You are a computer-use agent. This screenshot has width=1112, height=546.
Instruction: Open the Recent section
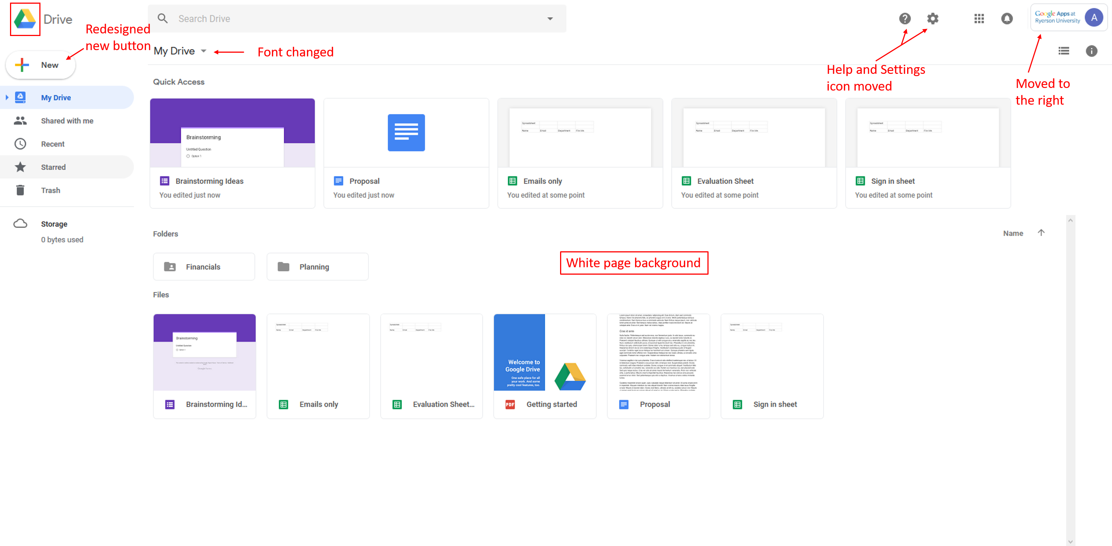point(67,144)
